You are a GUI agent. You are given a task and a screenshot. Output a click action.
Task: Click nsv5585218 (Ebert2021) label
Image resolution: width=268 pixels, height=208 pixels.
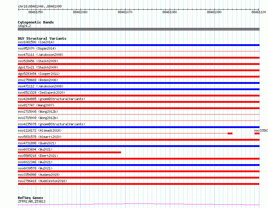click(x=38, y=156)
